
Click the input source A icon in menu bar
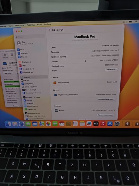pos(125,22)
